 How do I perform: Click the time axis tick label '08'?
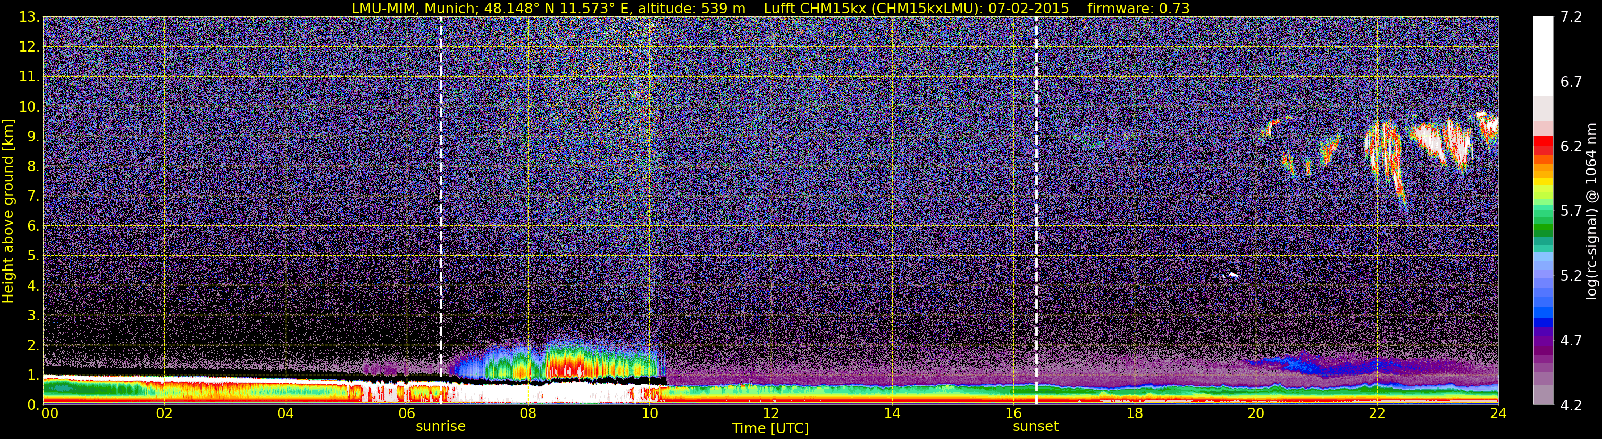pos(528,413)
